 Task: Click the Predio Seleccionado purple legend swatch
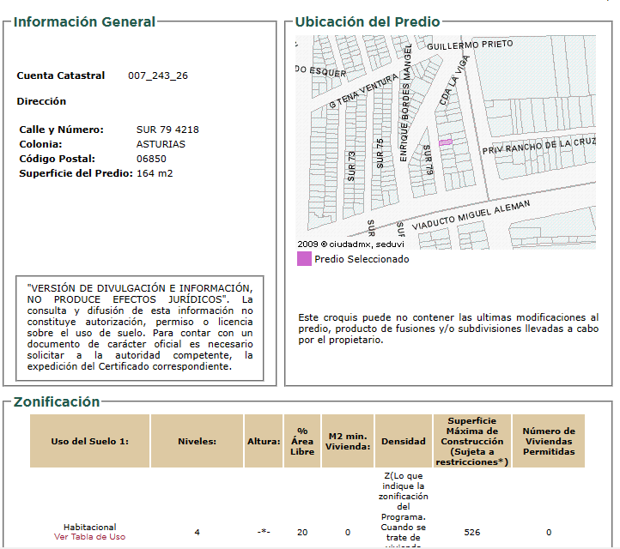[304, 259]
